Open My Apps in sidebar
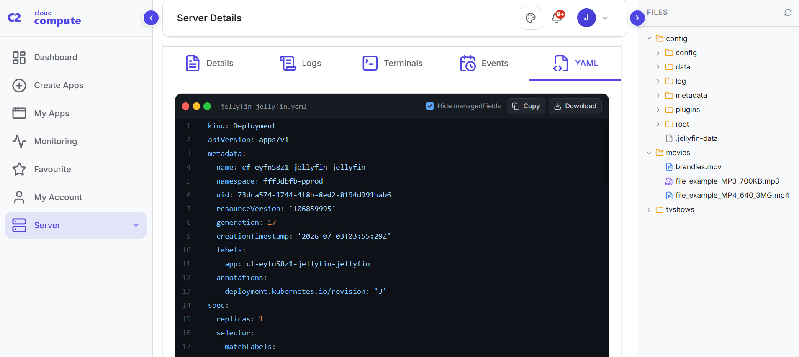 (x=76, y=113)
